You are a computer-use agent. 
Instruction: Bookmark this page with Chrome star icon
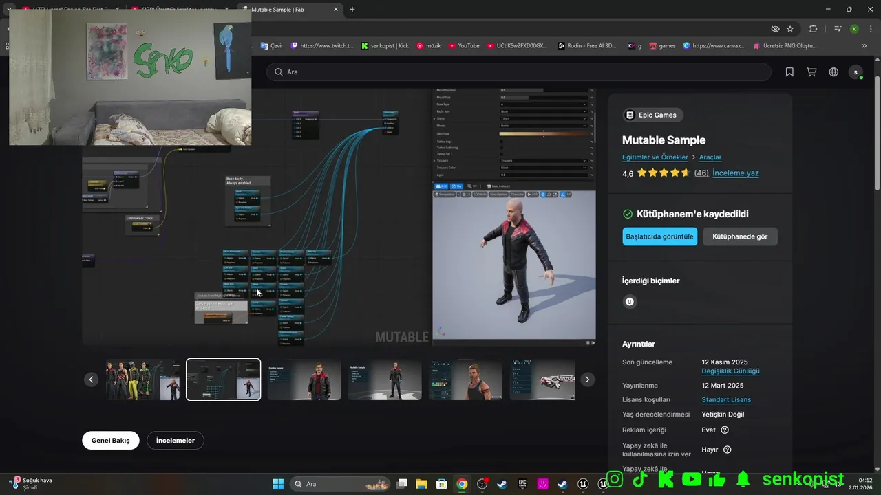(790, 29)
